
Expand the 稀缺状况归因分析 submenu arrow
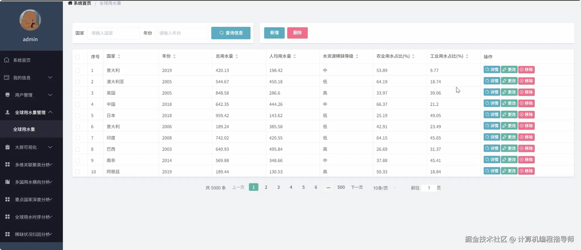point(51,234)
